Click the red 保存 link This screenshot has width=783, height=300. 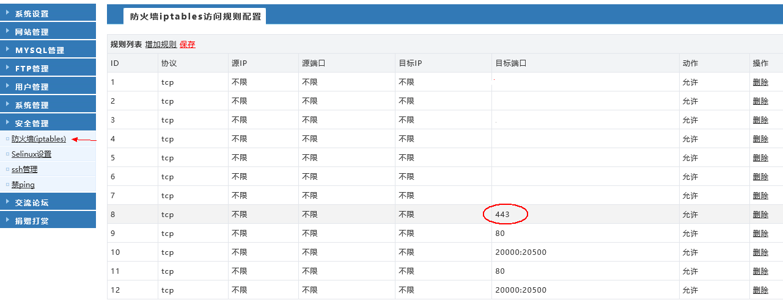(188, 45)
